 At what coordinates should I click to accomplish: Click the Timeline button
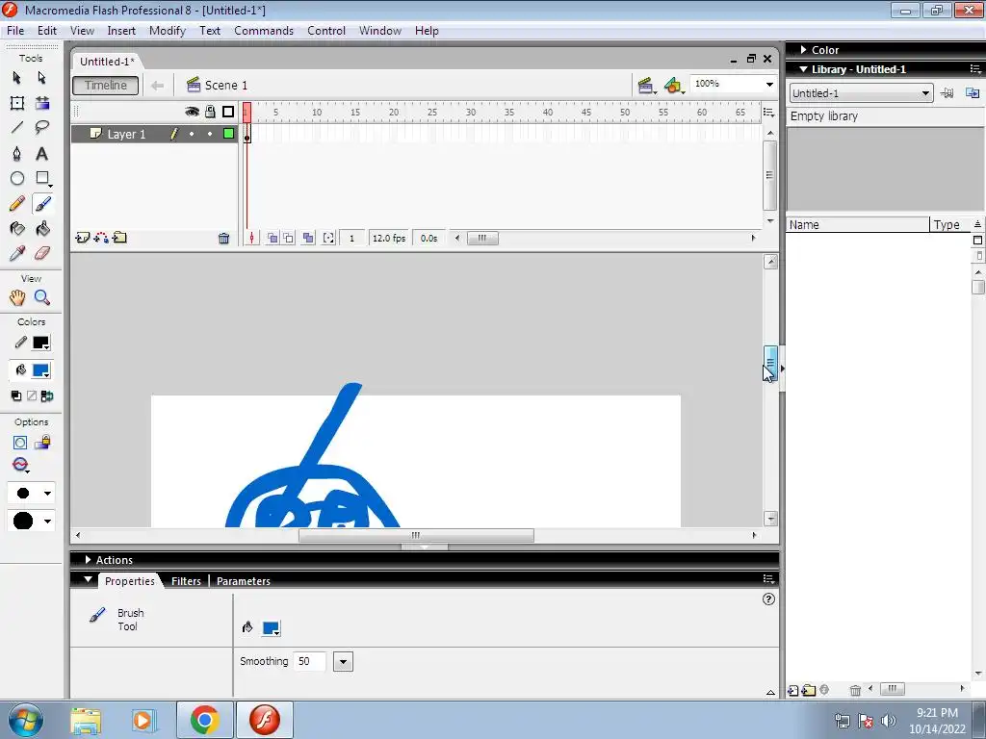(106, 86)
